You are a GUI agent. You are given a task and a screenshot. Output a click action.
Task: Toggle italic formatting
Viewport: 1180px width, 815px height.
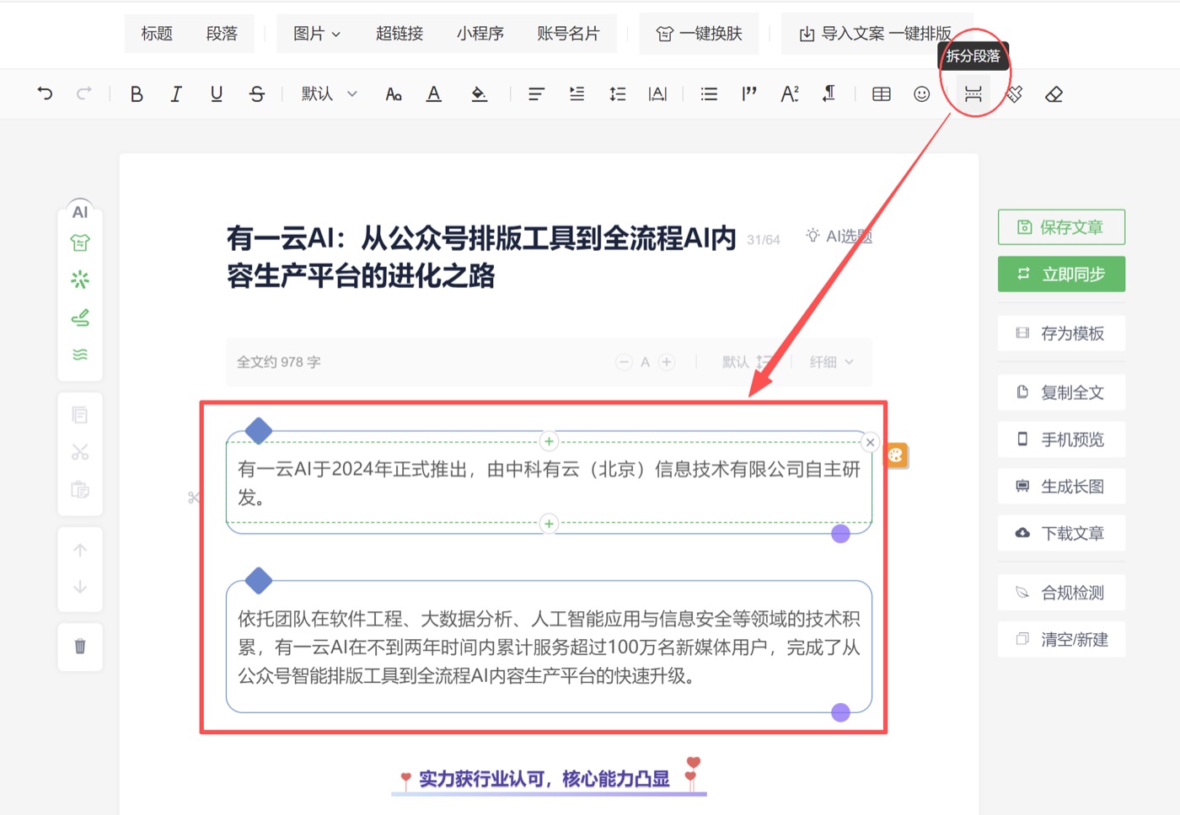point(176,94)
